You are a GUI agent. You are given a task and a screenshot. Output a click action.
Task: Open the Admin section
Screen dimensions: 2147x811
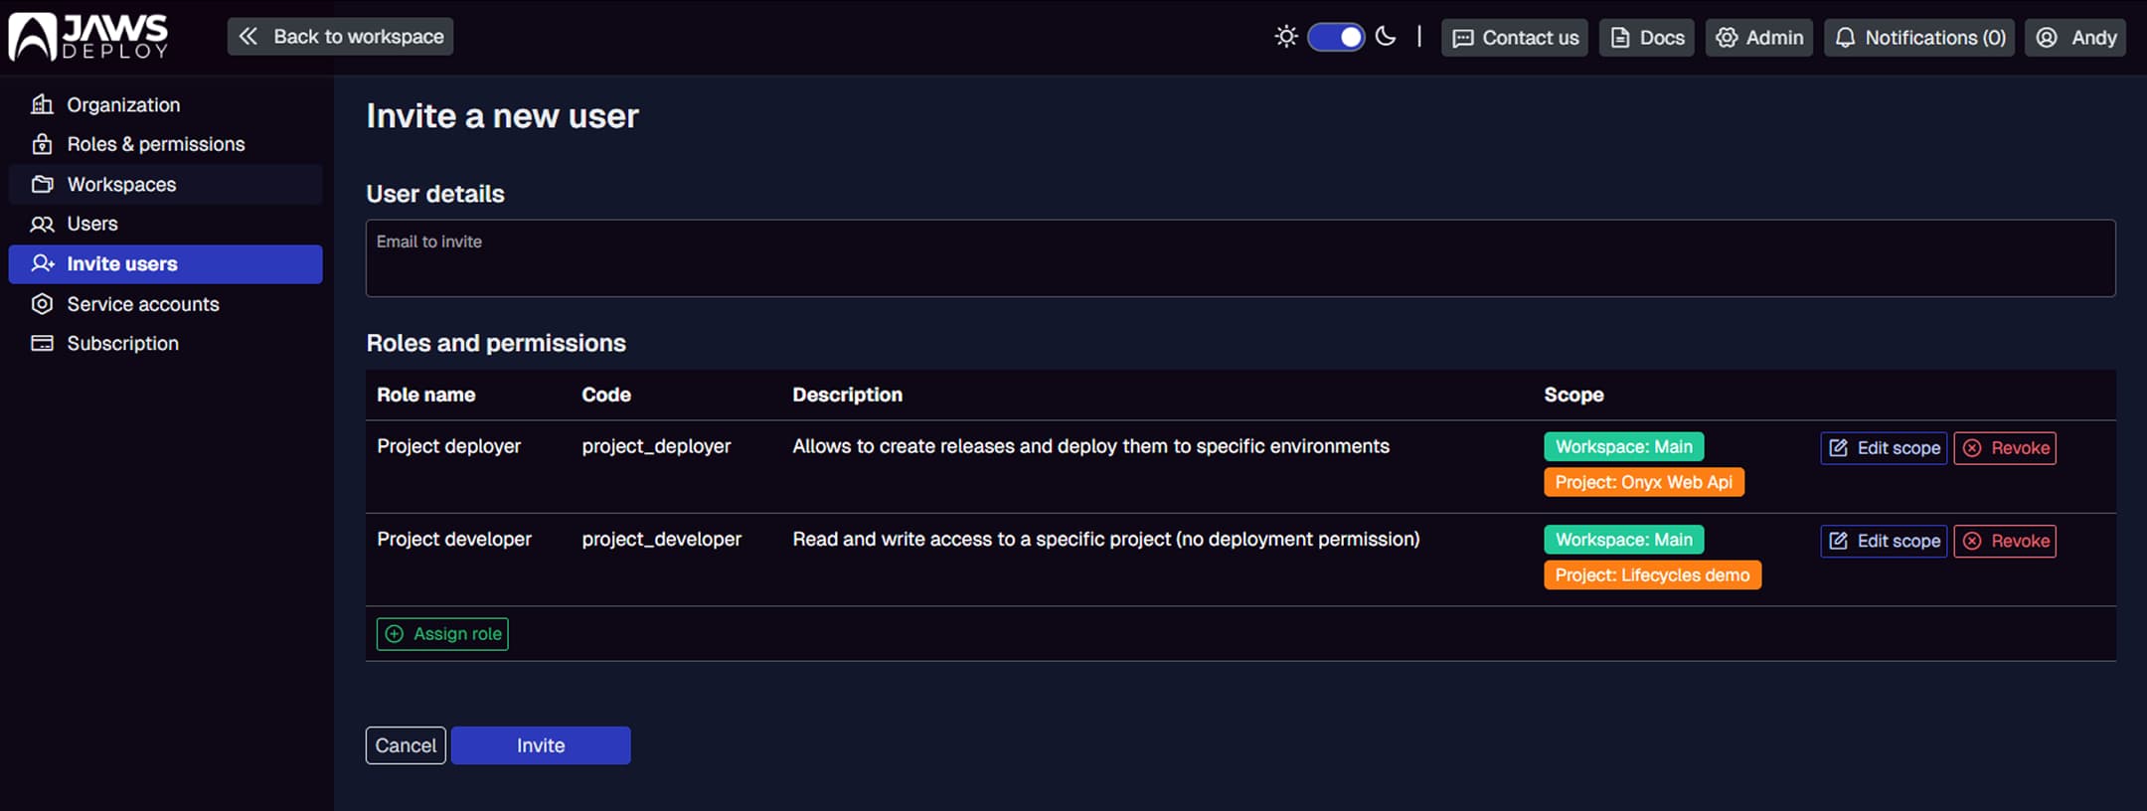[x=1759, y=38]
